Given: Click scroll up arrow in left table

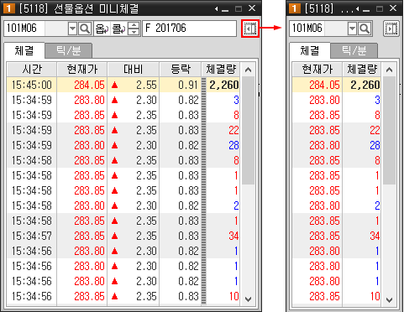Looking at the screenshot, I should click(x=248, y=70).
